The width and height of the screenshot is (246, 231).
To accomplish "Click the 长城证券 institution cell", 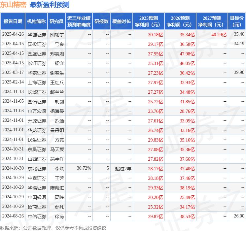I will [x=37, y=92].
